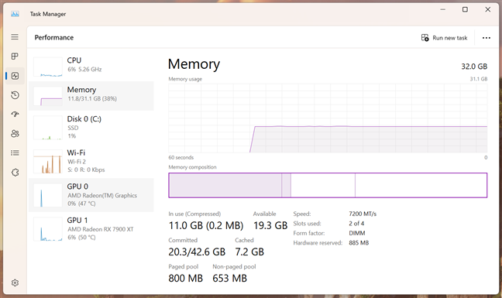The image size is (502, 298).
Task: Click the Memory composition bar
Action: click(328, 185)
